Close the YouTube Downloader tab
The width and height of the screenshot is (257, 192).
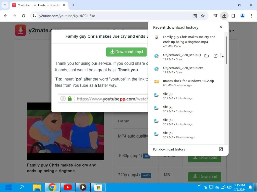pos(64,5)
